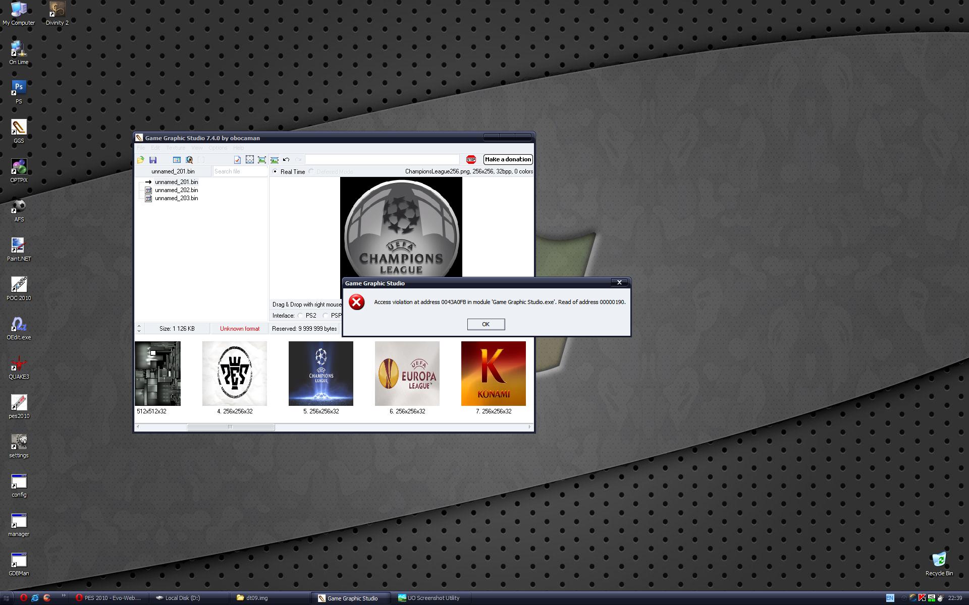Click the thumbnail grid view toolbar icon
Image resolution: width=969 pixels, height=605 pixels.
[177, 160]
